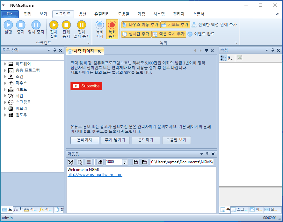The image size is (283, 222).
Task: Click the 도움말 보기 button
Action: coord(176,140)
